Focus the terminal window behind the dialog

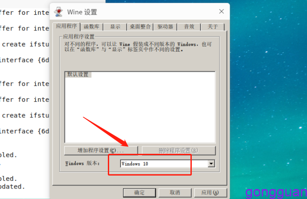[x=24, y=98]
